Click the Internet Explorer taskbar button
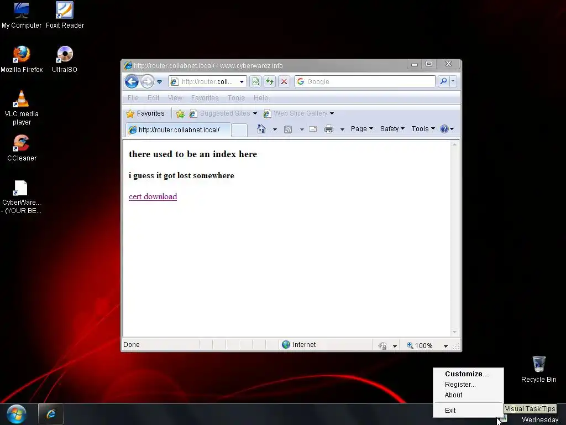 coord(51,414)
